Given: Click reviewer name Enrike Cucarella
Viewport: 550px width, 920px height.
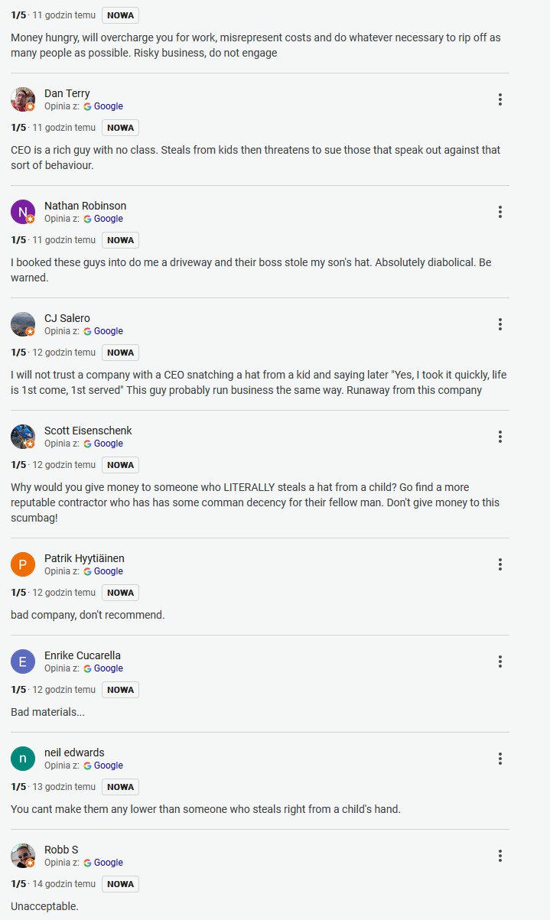Looking at the screenshot, I should tap(83, 655).
